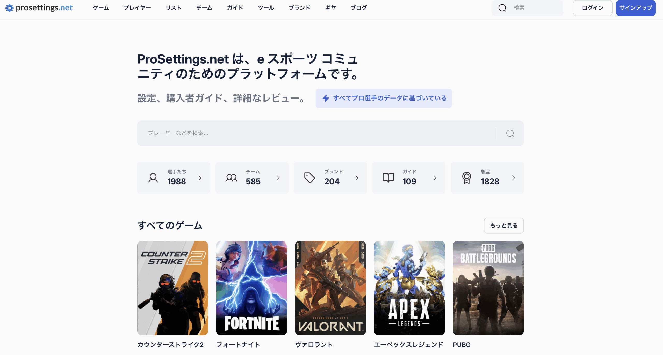Screen dimensions: 663x355
Task: Click the すべてのゲーム section heading
Action: [x=170, y=225]
